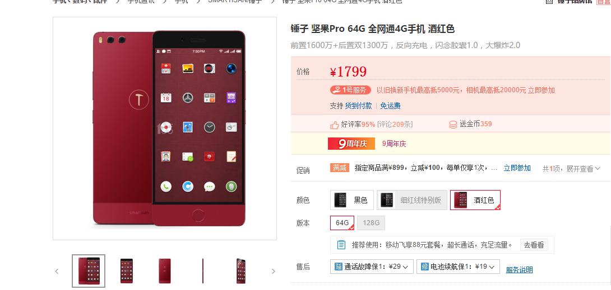The image size is (611, 290).
Task: Select the 酒红色 color swatch
Action: pos(475,200)
